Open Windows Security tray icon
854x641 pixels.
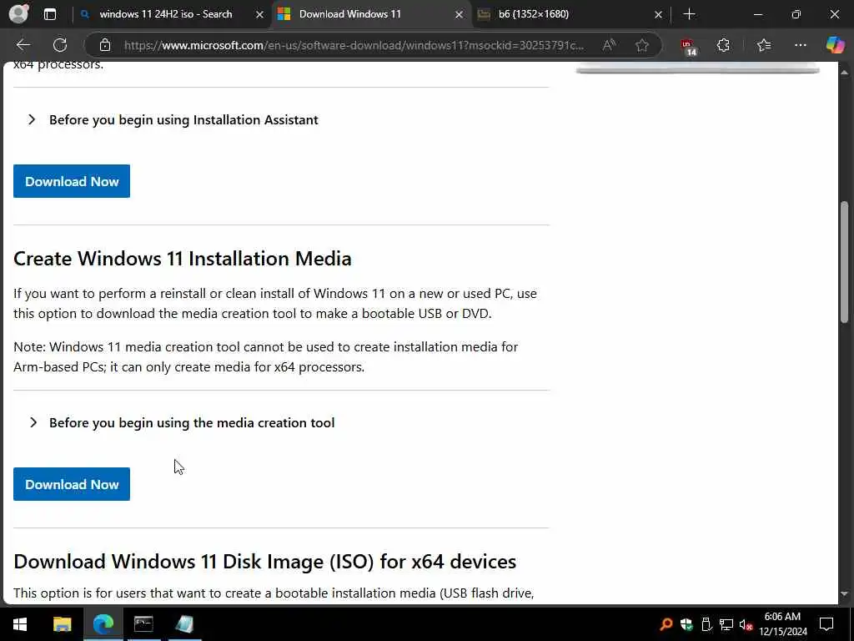[686, 624]
